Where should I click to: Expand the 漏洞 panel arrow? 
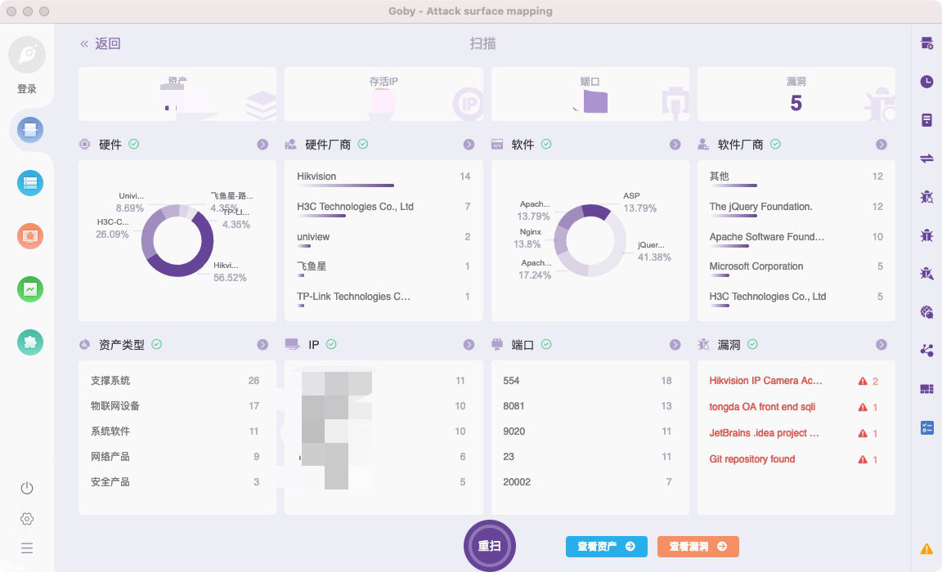tap(881, 345)
